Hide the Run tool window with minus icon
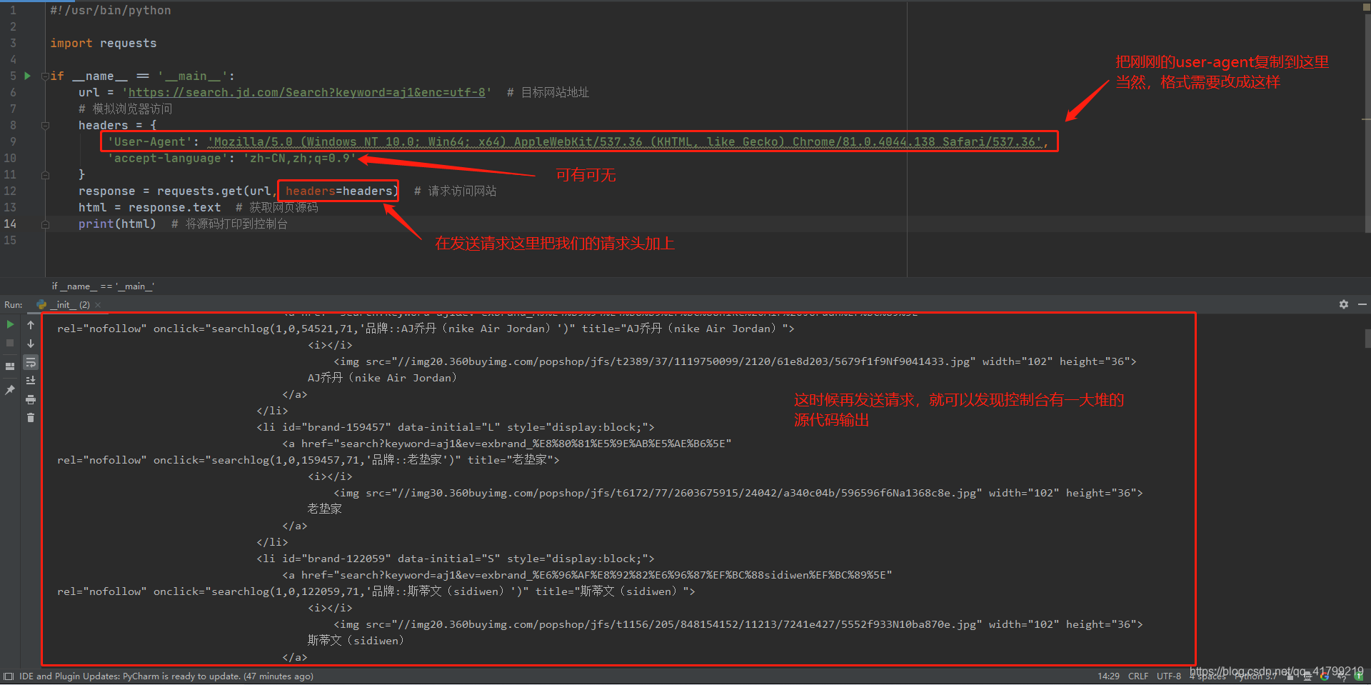The width and height of the screenshot is (1371, 685). coord(1362,304)
